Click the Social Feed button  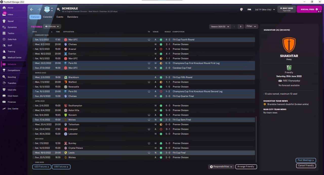point(309,9)
